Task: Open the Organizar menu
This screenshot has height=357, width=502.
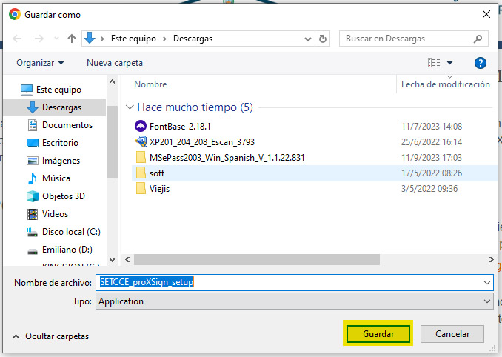Action: pyautogui.click(x=40, y=63)
